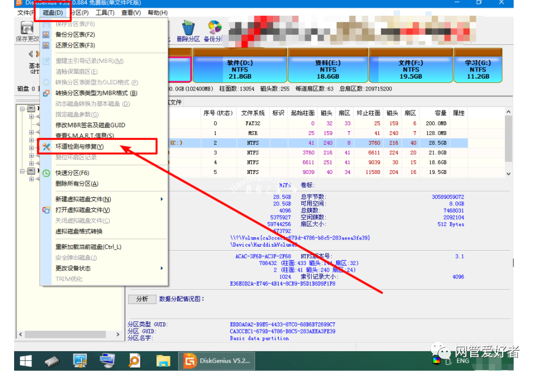Viewport: 537px width, 375px height.
Task: Click the DiskGenius V5.2 taskbar button
Action: (x=217, y=361)
